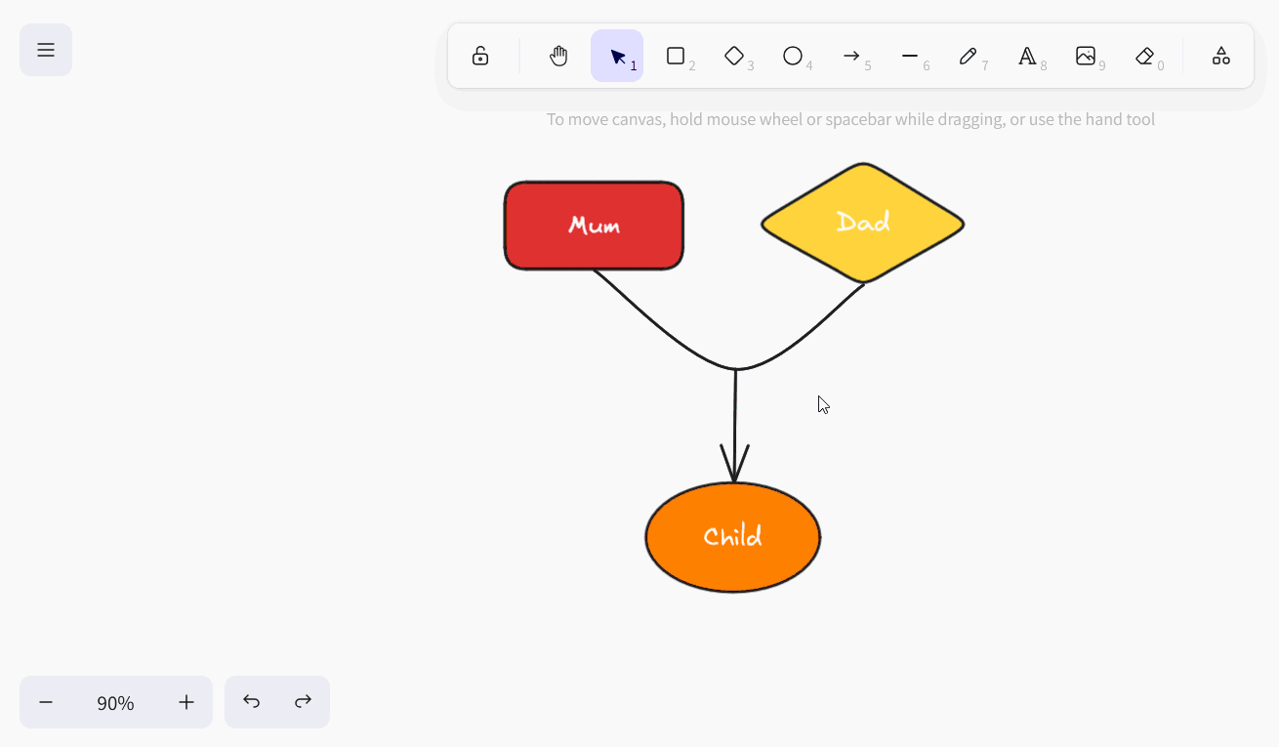Viewport: 1279px width, 747px height.
Task: Reset zoom via the 90% label
Action: [115, 702]
